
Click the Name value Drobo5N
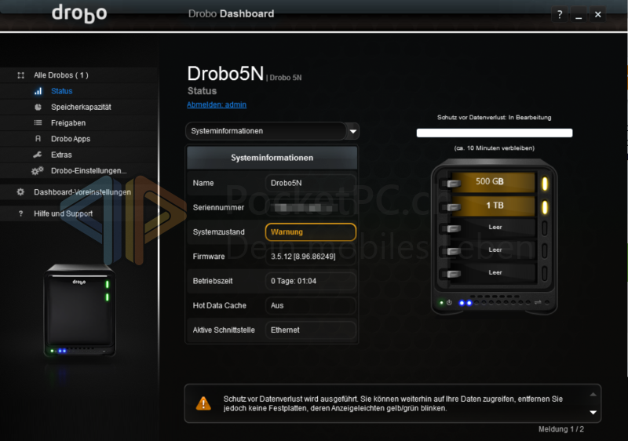tap(310, 183)
